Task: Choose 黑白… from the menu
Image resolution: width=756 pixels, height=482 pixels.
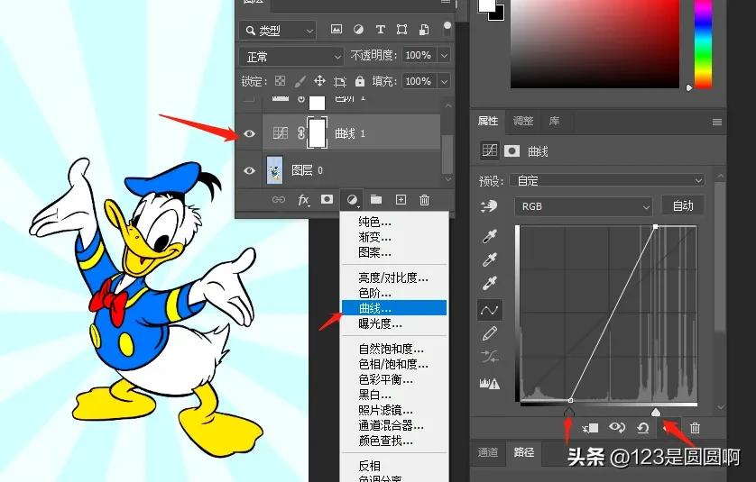Action: pos(374,395)
